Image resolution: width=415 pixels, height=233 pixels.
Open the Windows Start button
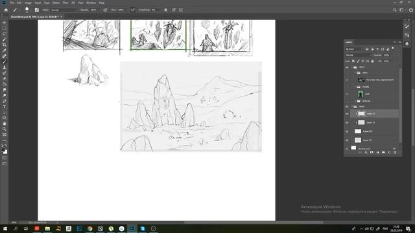(5, 228)
